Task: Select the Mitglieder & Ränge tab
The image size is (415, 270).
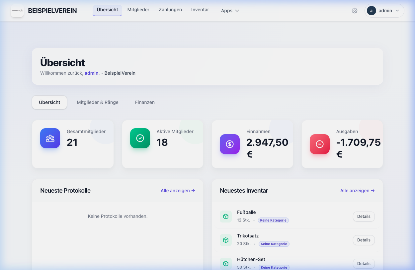Action: point(97,102)
